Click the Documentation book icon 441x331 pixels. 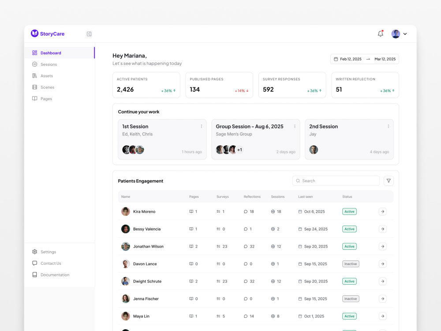click(34, 275)
